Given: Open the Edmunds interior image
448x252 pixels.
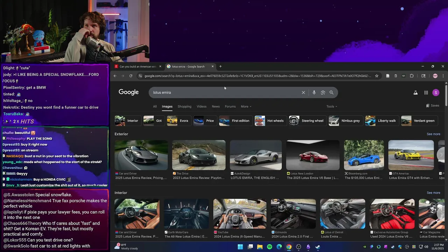Looking at the screenshot, I should [x=293, y=214].
